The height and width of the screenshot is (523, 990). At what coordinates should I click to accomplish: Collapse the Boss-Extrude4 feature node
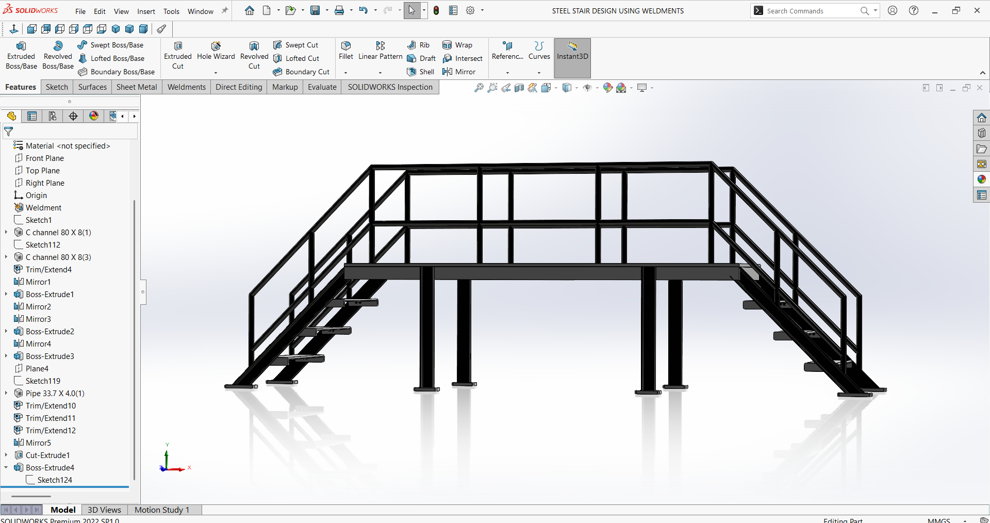[x=6, y=467]
